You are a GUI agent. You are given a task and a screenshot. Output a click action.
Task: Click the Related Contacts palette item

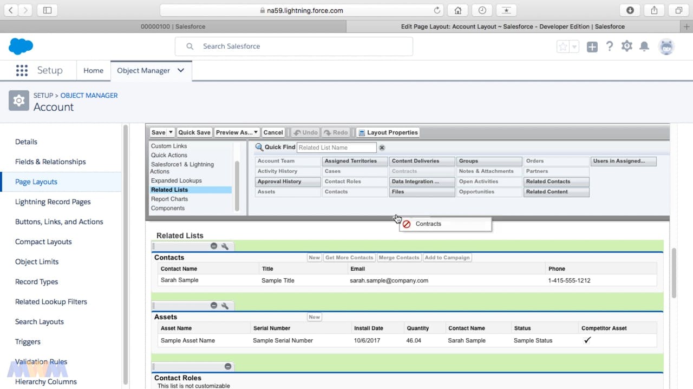[x=557, y=182]
